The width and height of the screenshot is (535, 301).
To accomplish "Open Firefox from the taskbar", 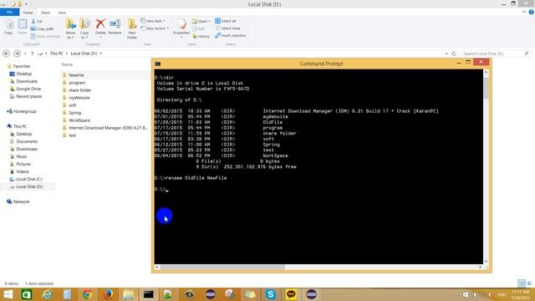I will tap(108, 294).
